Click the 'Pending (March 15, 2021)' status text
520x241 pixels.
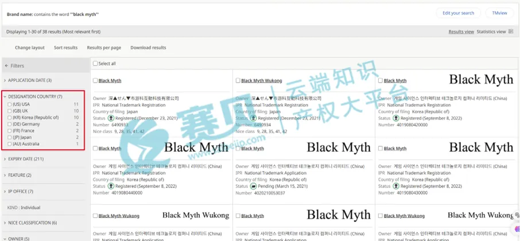click(283, 186)
